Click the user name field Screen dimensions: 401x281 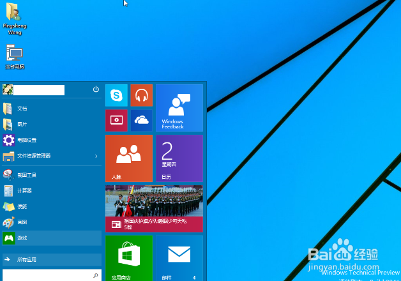tap(39, 90)
